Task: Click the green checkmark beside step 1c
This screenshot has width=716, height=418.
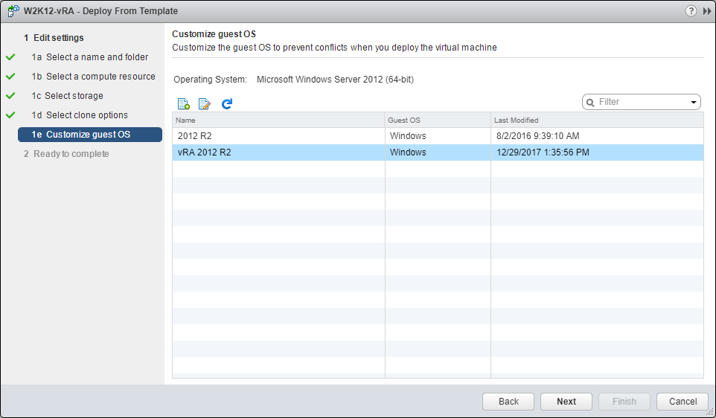Action: (x=10, y=96)
